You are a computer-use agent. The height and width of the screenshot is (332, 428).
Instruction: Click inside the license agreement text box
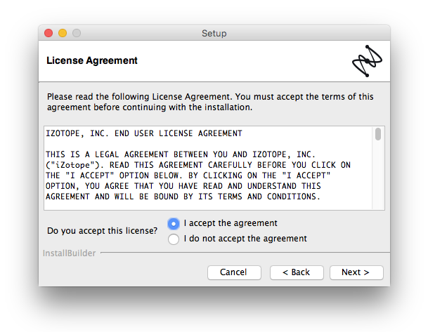pyautogui.click(x=208, y=168)
